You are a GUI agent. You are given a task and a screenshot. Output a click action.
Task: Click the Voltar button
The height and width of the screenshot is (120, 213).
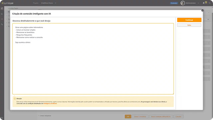click(x=189, y=25)
